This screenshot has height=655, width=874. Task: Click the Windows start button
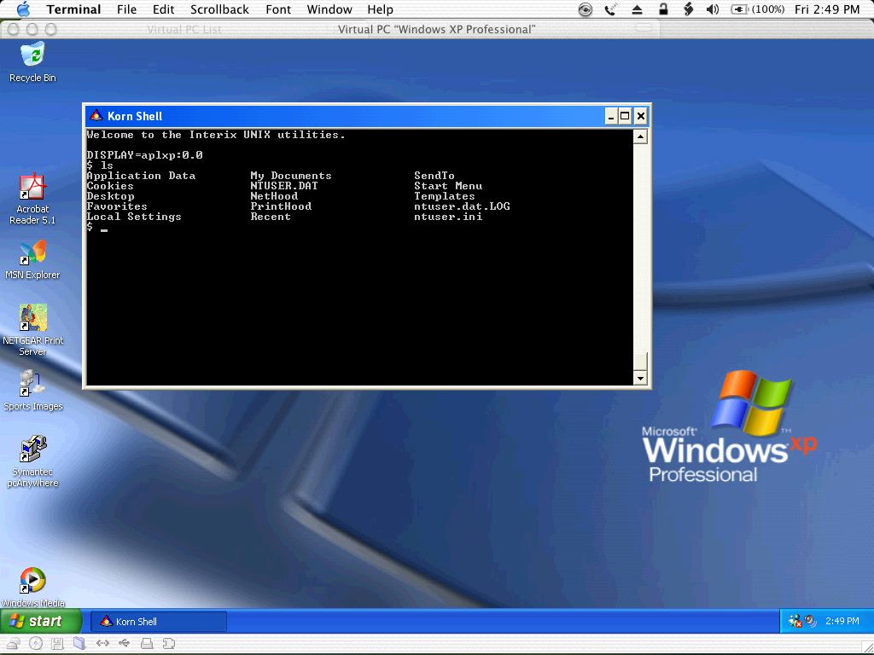click(41, 621)
